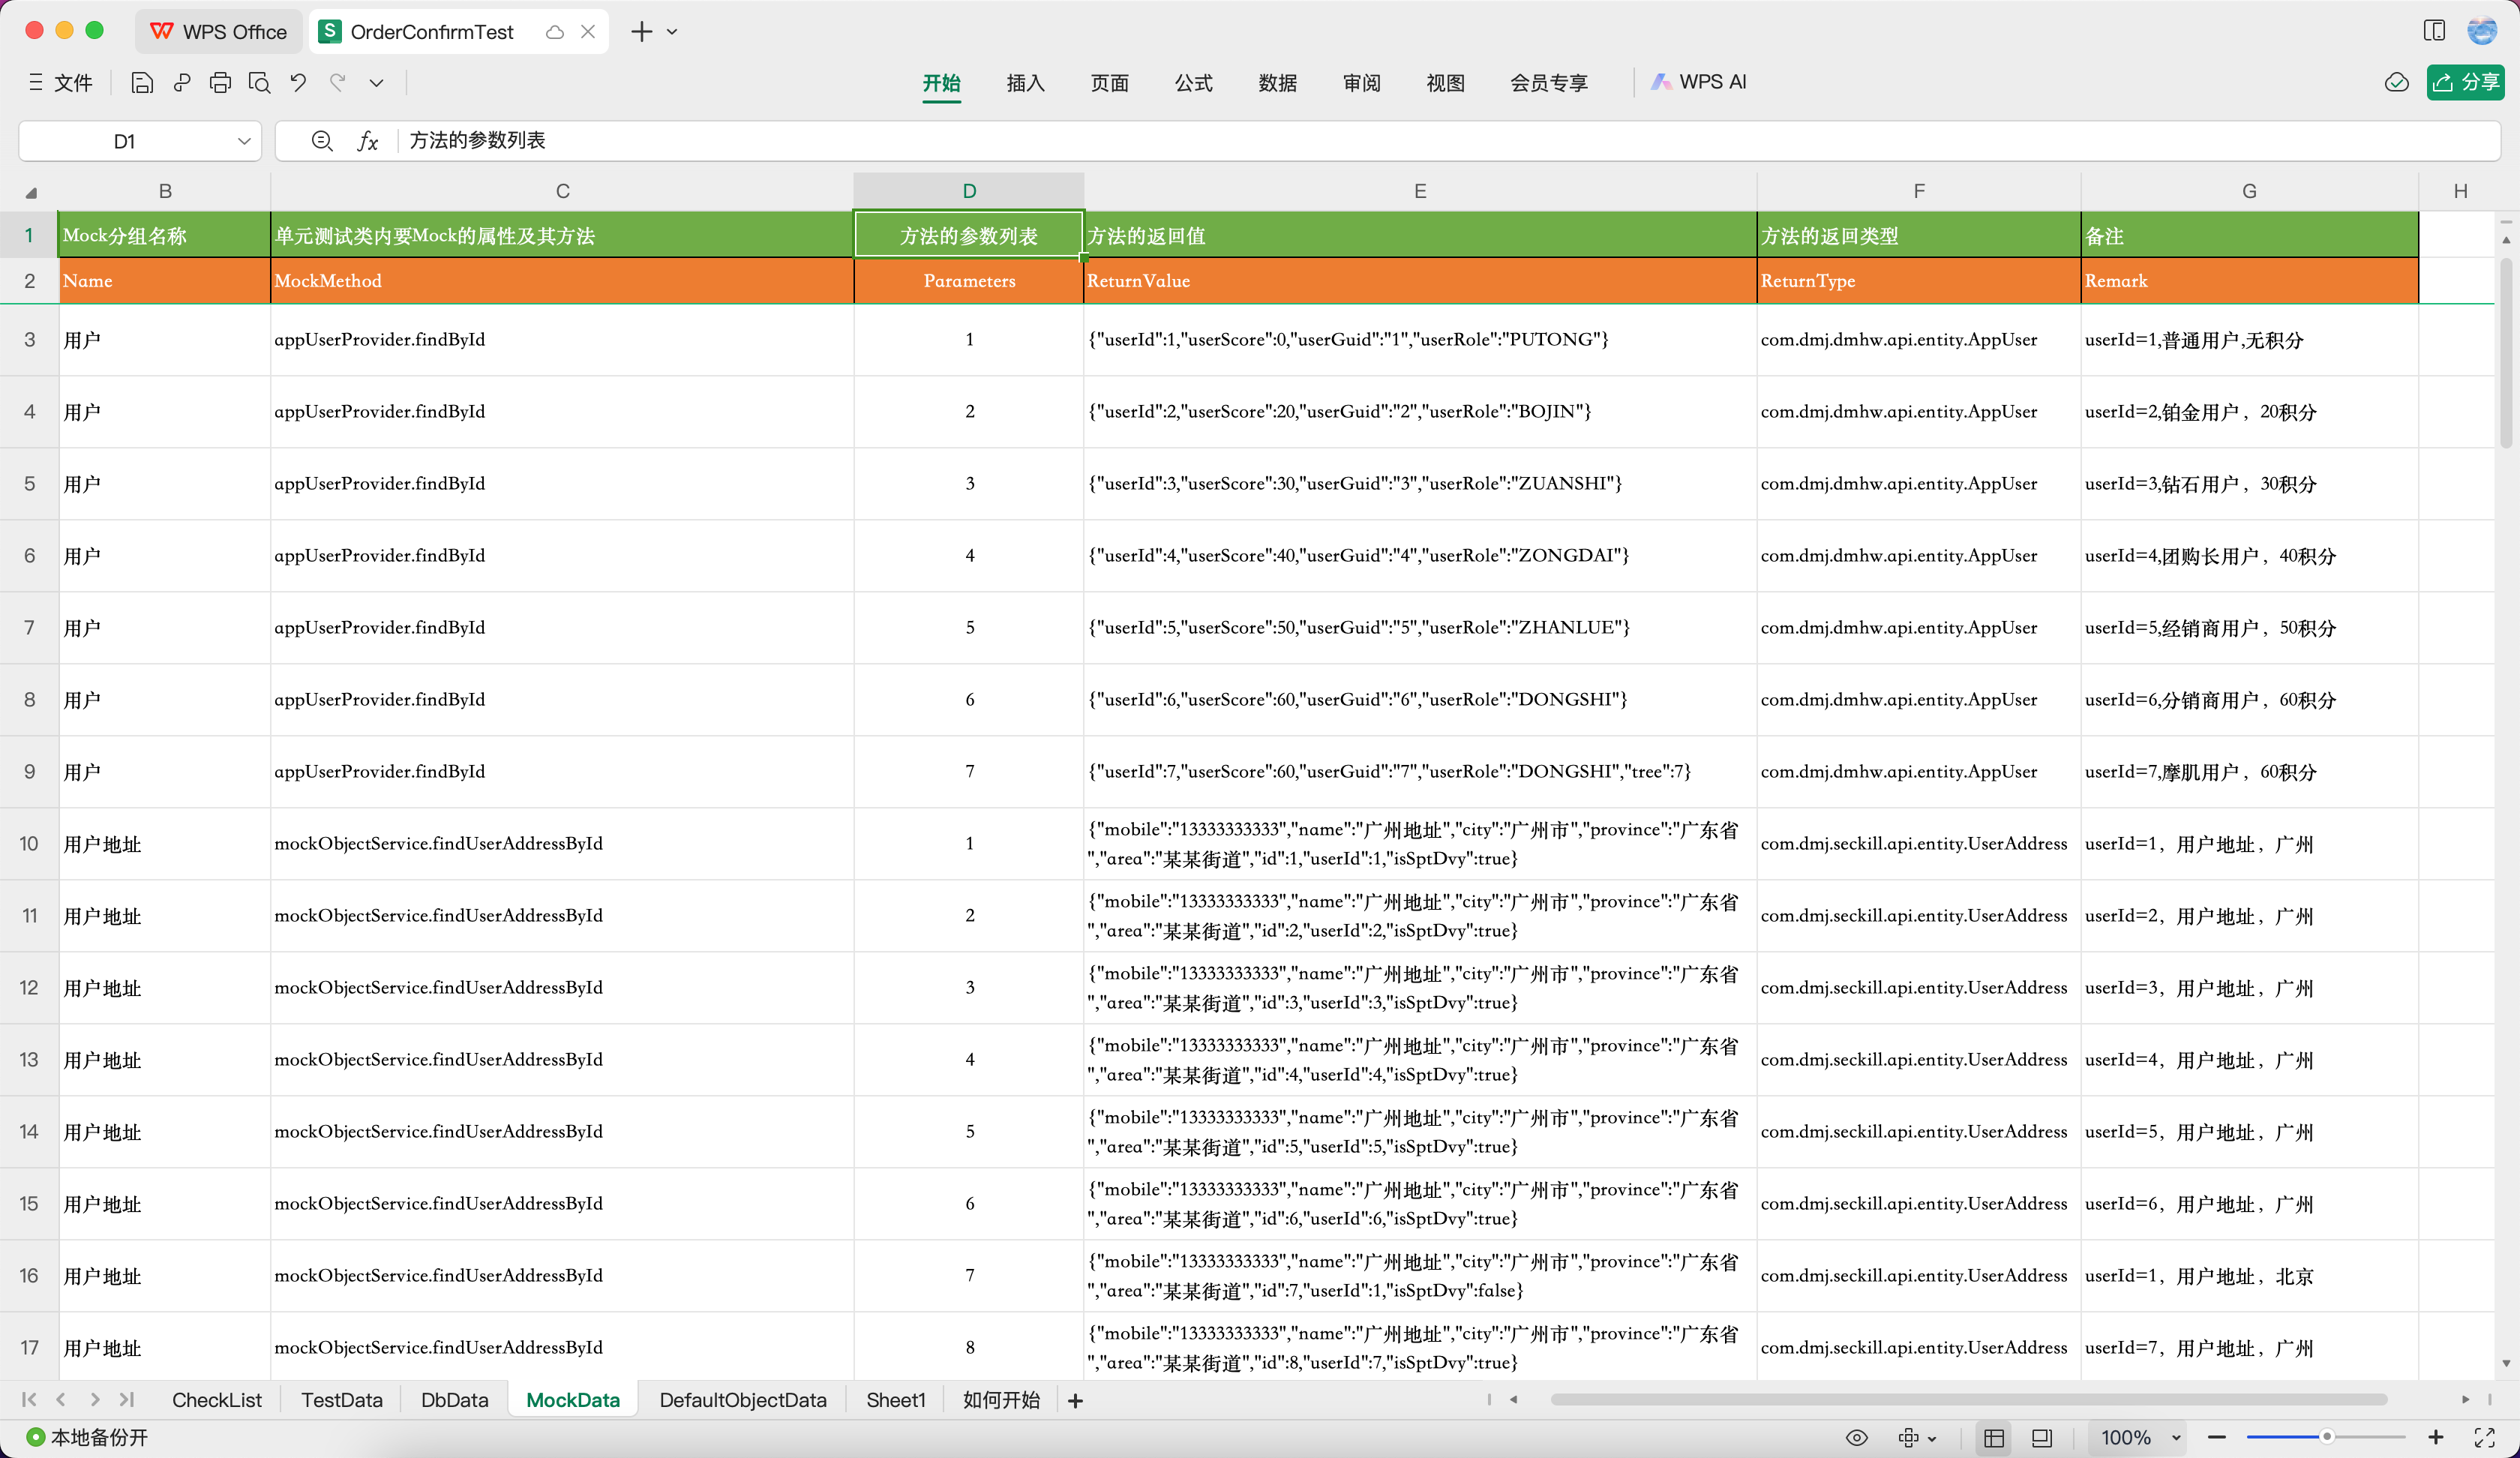The height and width of the screenshot is (1458, 2520).
Task: Click the Undo arrow
Action: coord(298,83)
